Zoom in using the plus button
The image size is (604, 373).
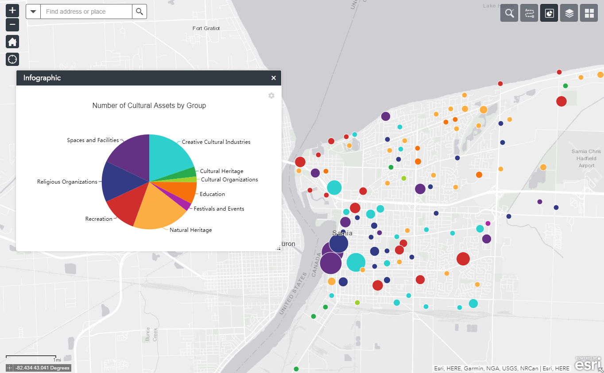click(12, 10)
